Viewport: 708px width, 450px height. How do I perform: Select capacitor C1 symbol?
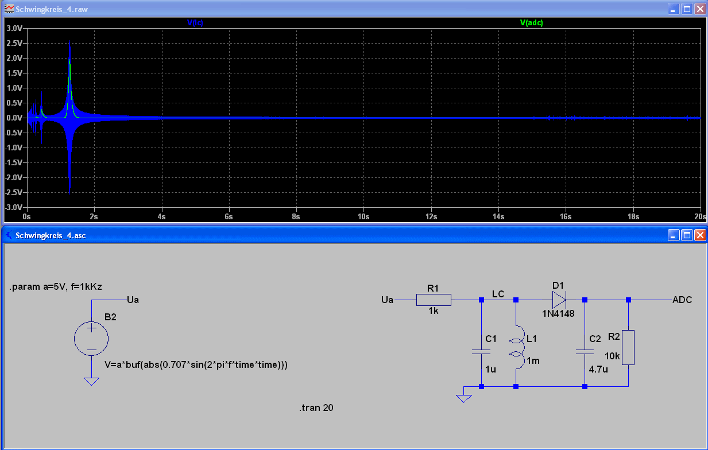coord(481,351)
